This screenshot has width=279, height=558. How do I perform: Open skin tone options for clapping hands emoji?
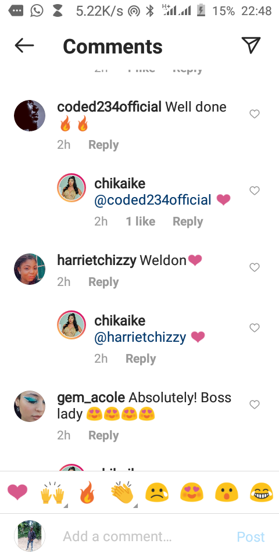[x=123, y=493]
